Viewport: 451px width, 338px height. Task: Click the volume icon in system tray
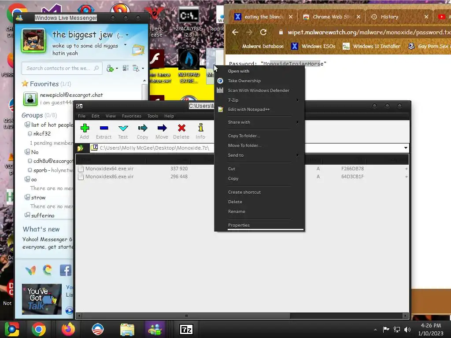point(407,329)
